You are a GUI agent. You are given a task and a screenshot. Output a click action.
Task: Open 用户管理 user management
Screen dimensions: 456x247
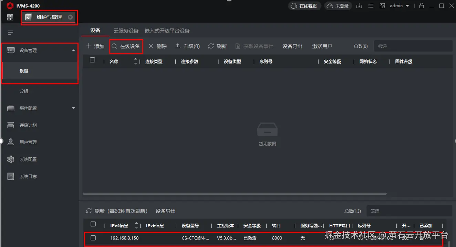[x=28, y=142]
